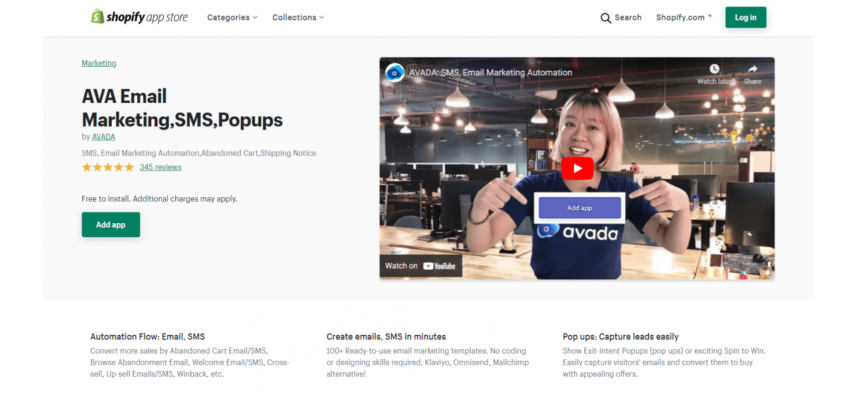The image size is (856, 407).
Task: Follow the Marketing breadcrumb link
Action: 99,63
